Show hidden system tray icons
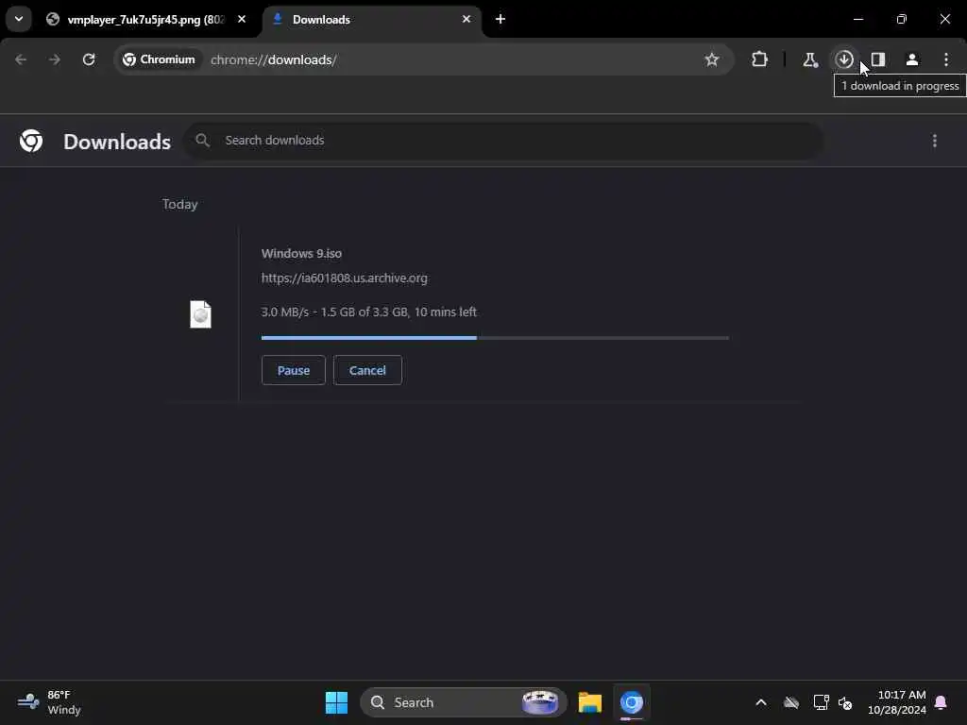Viewport: 967px width, 725px height. pos(761,702)
